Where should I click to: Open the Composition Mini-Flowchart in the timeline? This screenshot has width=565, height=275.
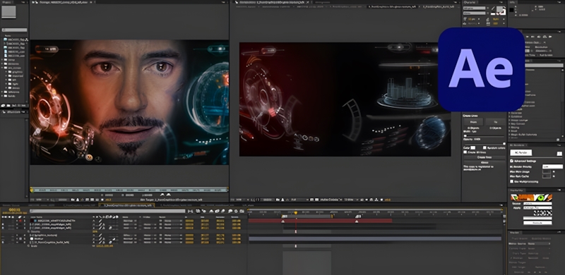pos(190,212)
